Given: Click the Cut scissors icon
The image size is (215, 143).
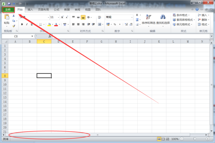Looking at the screenshot, I should click(x=14, y=16).
